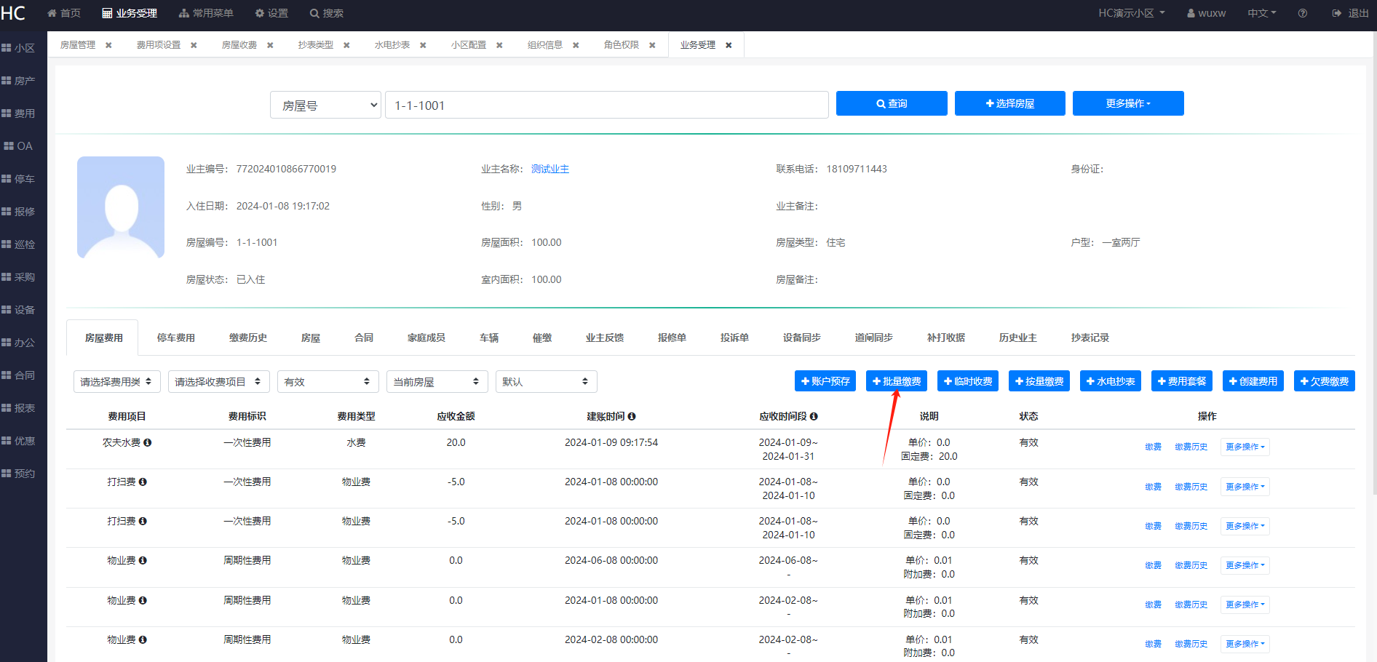Click the 批量缴费 button
Screen dimensions: 1377x662
(897, 381)
